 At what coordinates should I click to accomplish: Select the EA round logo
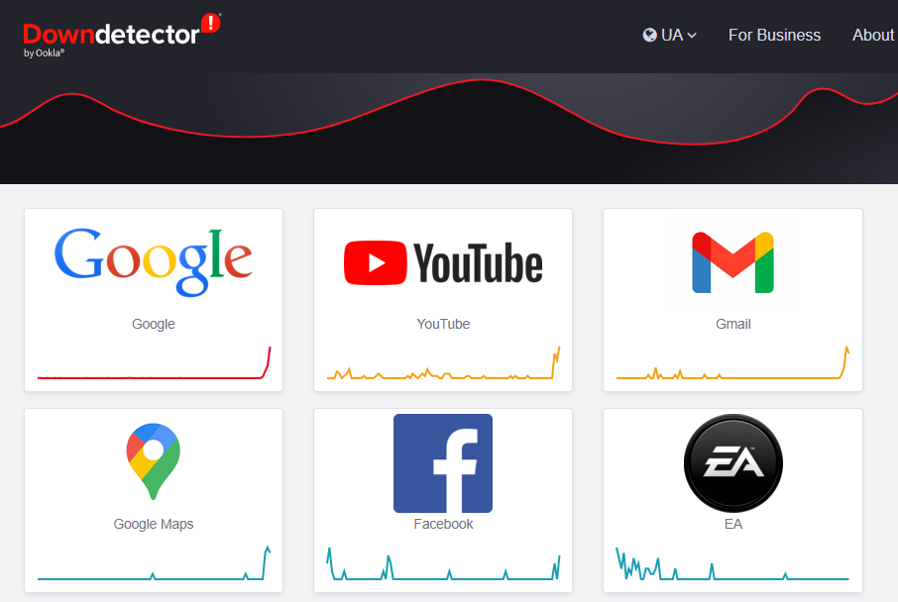(x=733, y=463)
